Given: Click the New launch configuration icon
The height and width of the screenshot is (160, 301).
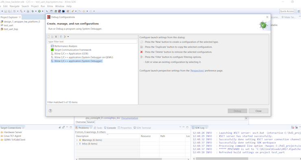Looking at the screenshot, I should pos(48,37).
